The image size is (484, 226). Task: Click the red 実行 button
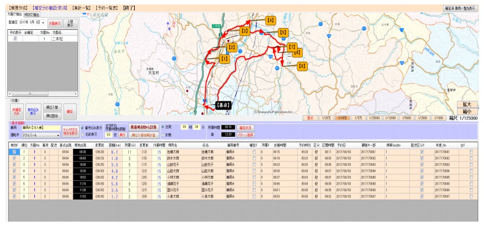(123, 135)
